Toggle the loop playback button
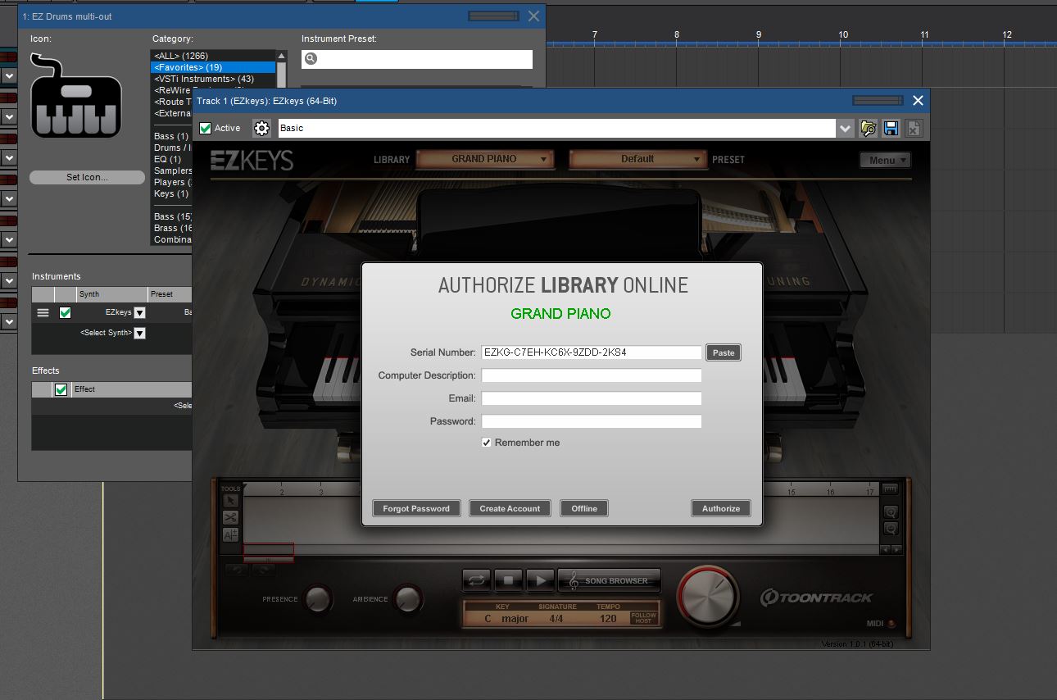The width and height of the screenshot is (1057, 700). (476, 580)
